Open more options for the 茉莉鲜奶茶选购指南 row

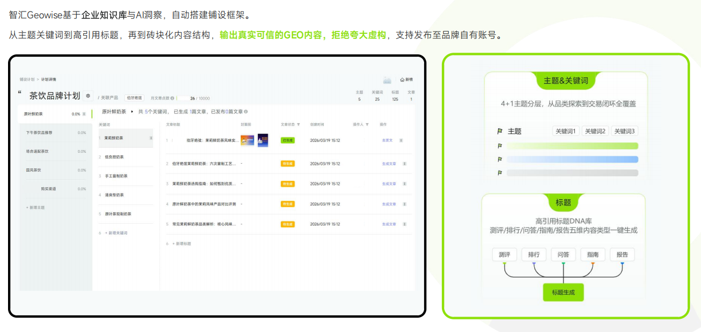point(405,184)
